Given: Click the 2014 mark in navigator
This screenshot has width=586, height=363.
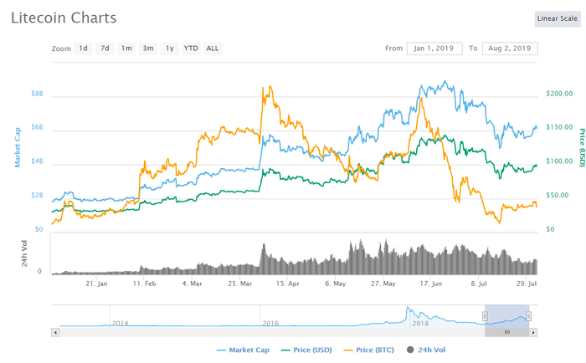Looking at the screenshot, I should [120, 324].
